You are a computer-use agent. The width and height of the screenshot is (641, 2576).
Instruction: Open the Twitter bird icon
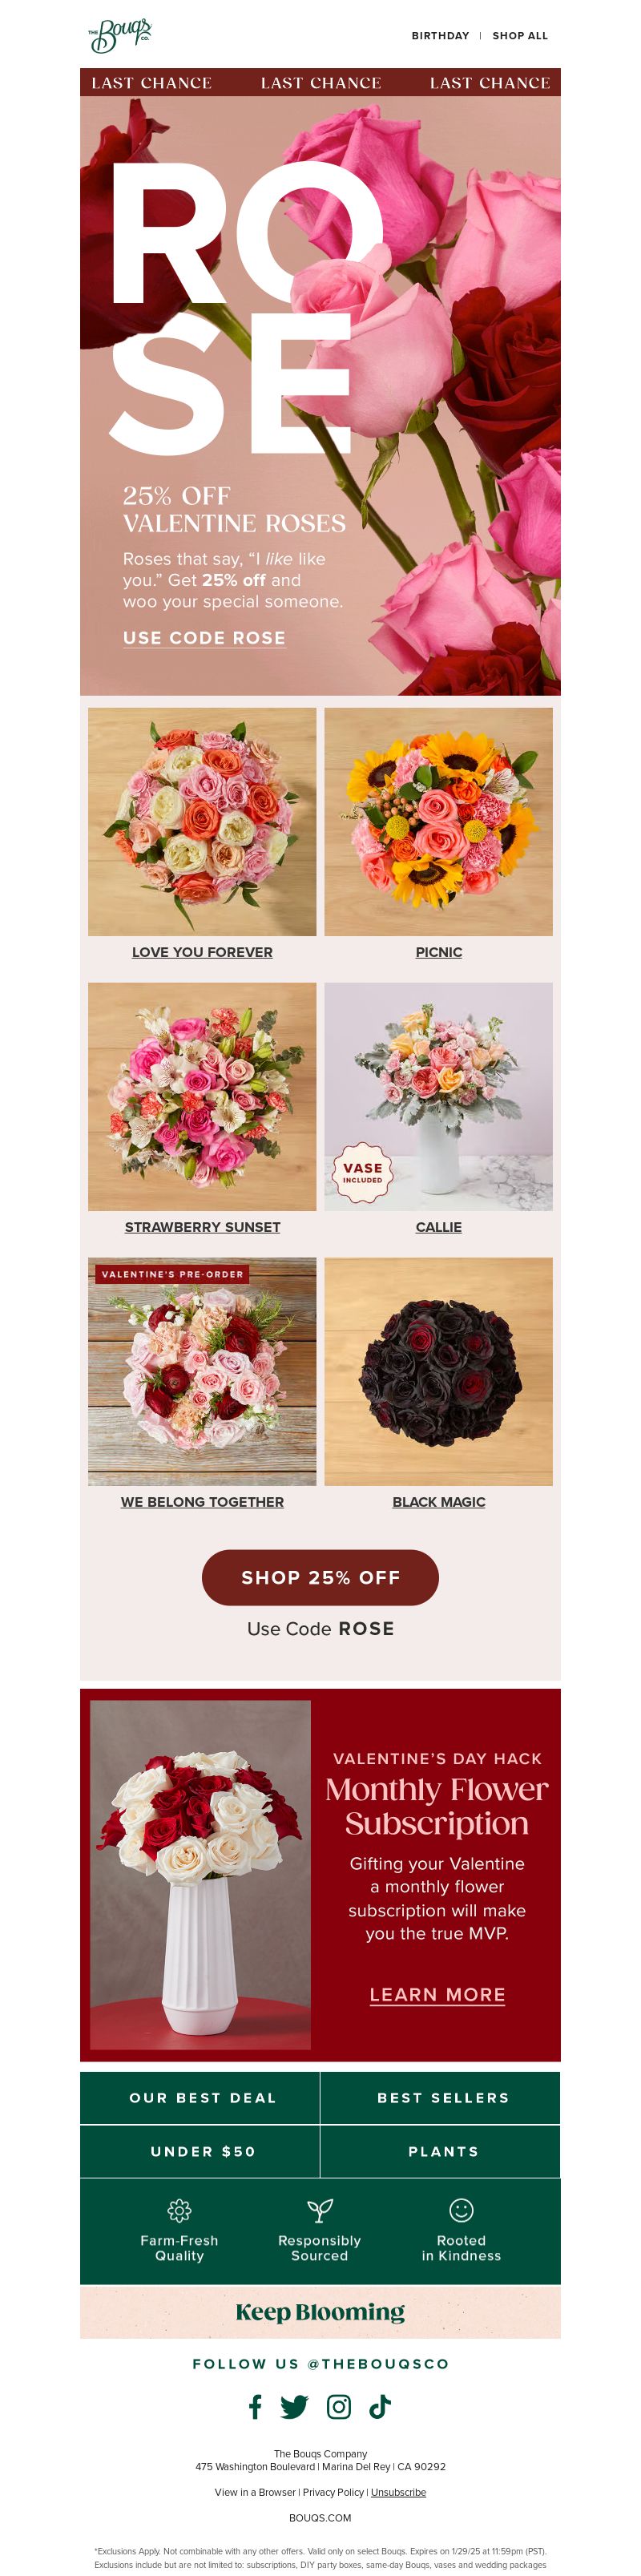(294, 2406)
